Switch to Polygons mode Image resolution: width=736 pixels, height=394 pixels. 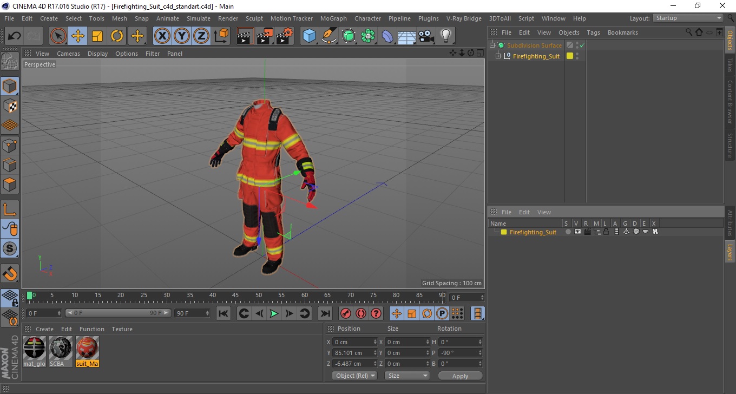(10, 184)
